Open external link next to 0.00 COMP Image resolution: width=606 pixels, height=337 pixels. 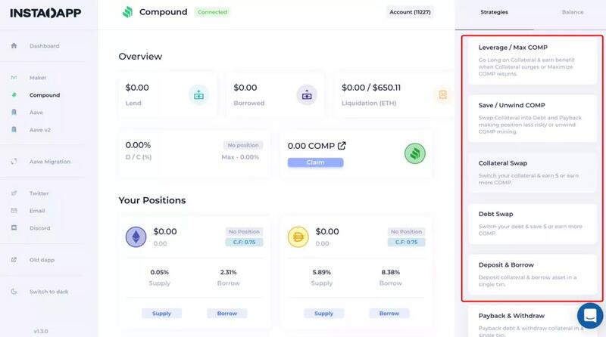pyautogui.click(x=342, y=146)
